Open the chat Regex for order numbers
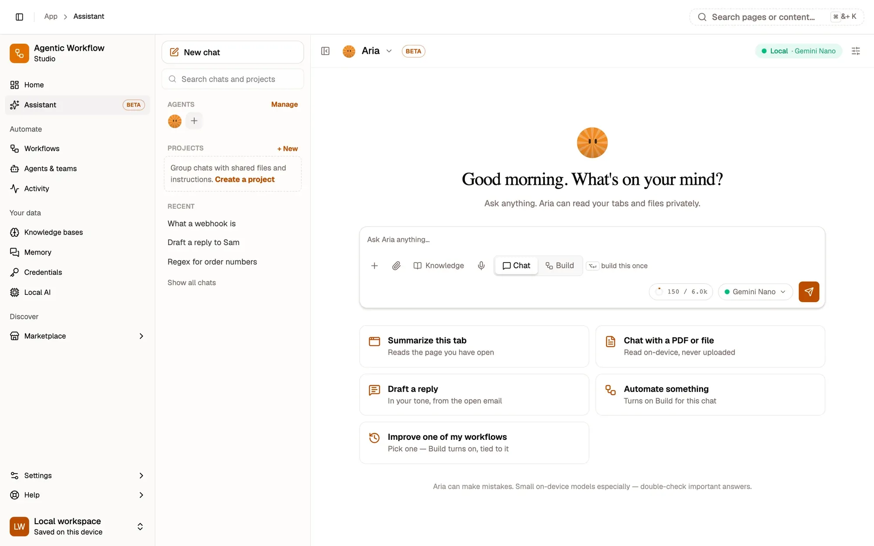Image resolution: width=874 pixels, height=546 pixels. pos(212,262)
